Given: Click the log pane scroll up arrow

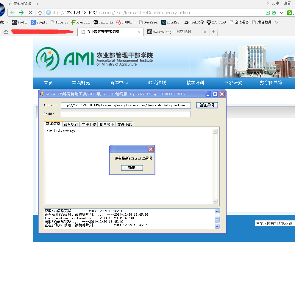Looking at the screenshot, I should (217, 211).
